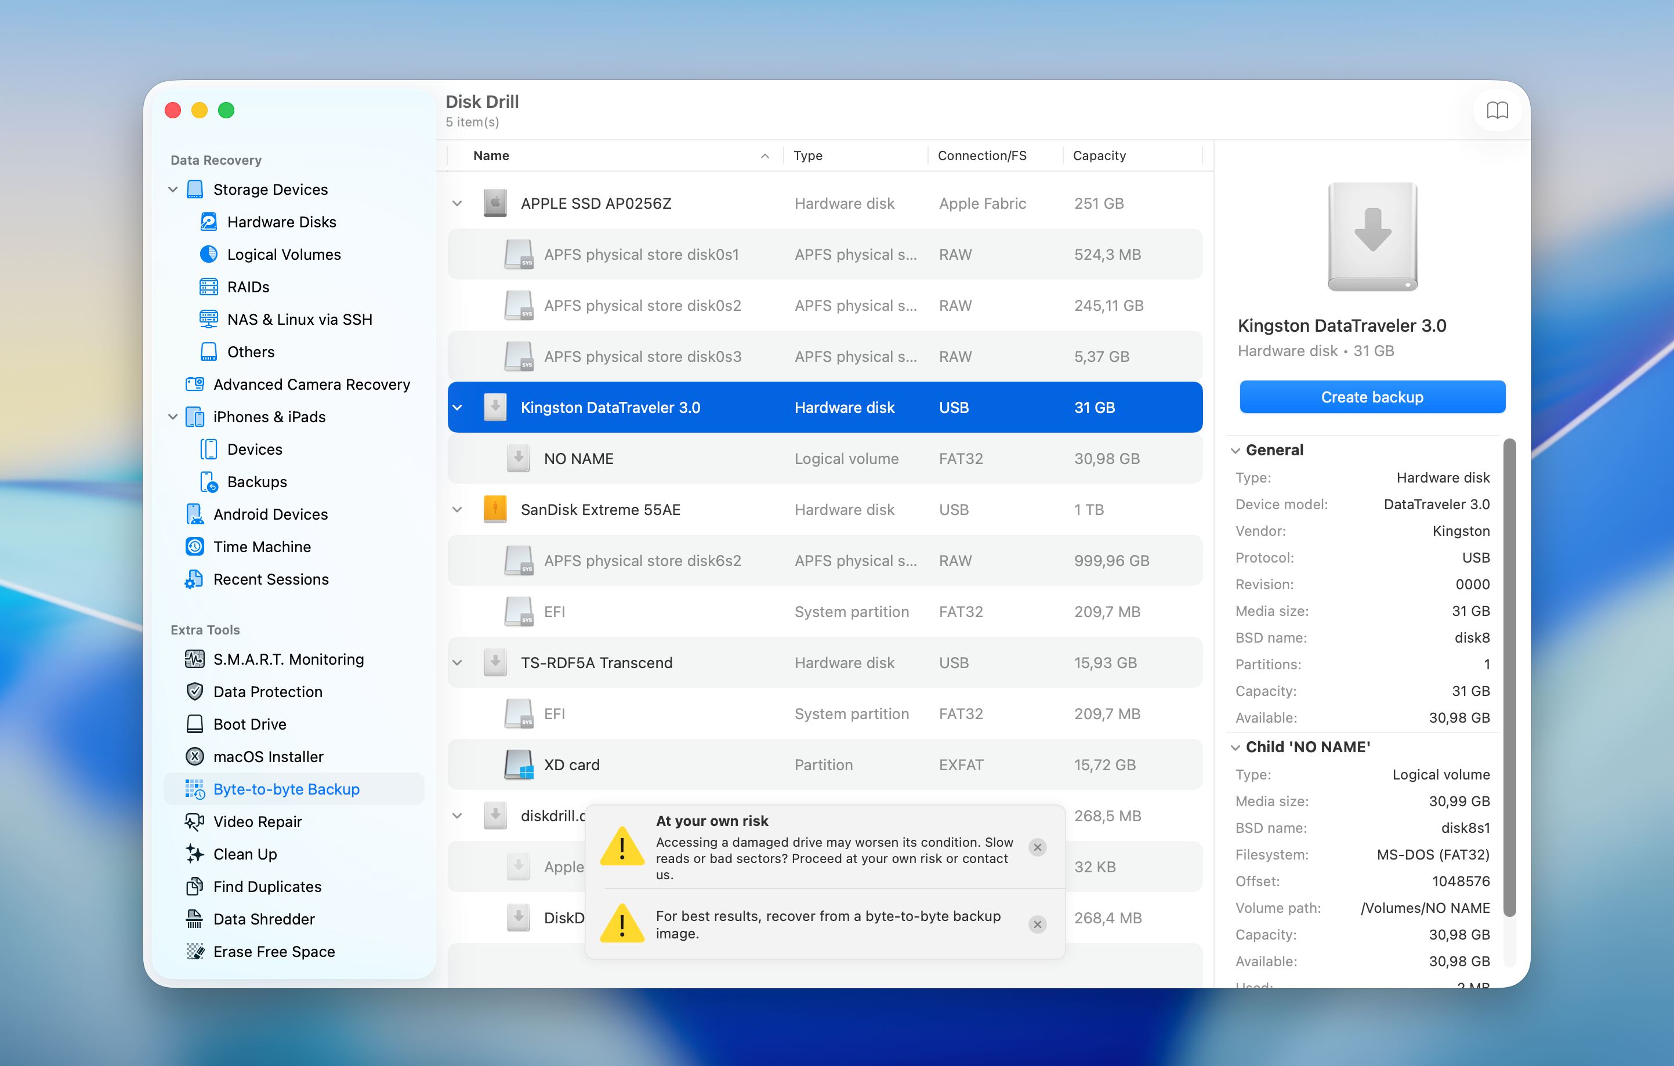This screenshot has height=1066, width=1674.
Task: Collapse the General info section
Action: coord(1235,450)
